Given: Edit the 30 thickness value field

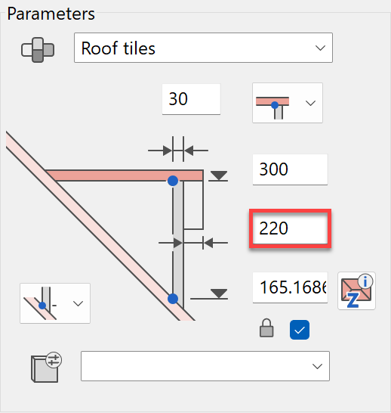Looking at the screenshot, I should [x=191, y=99].
